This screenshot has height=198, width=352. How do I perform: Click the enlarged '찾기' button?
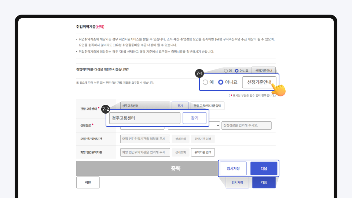194,118
